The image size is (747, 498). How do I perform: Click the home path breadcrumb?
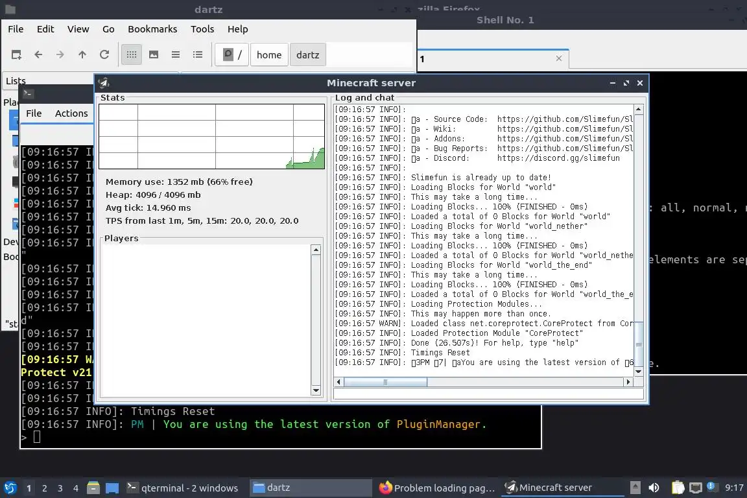point(269,55)
